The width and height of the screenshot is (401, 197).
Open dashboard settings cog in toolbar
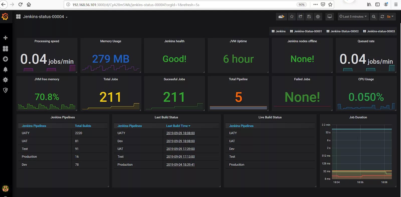pyautogui.click(x=318, y=17)
